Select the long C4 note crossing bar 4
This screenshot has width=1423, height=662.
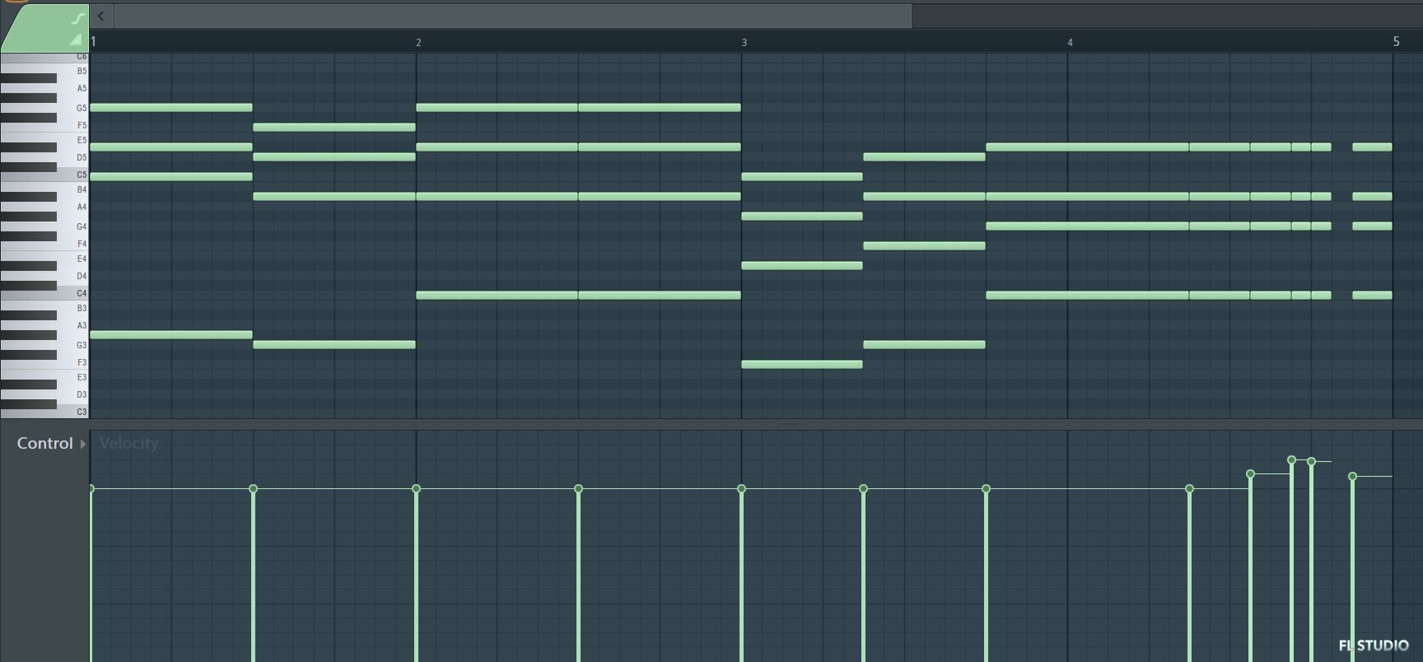click(x=1087, y=295)
